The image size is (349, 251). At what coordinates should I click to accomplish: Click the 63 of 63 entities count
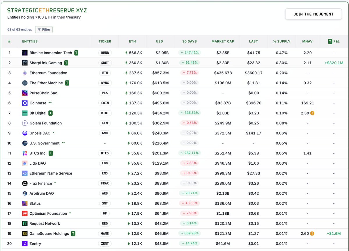(x=20, y=30)
